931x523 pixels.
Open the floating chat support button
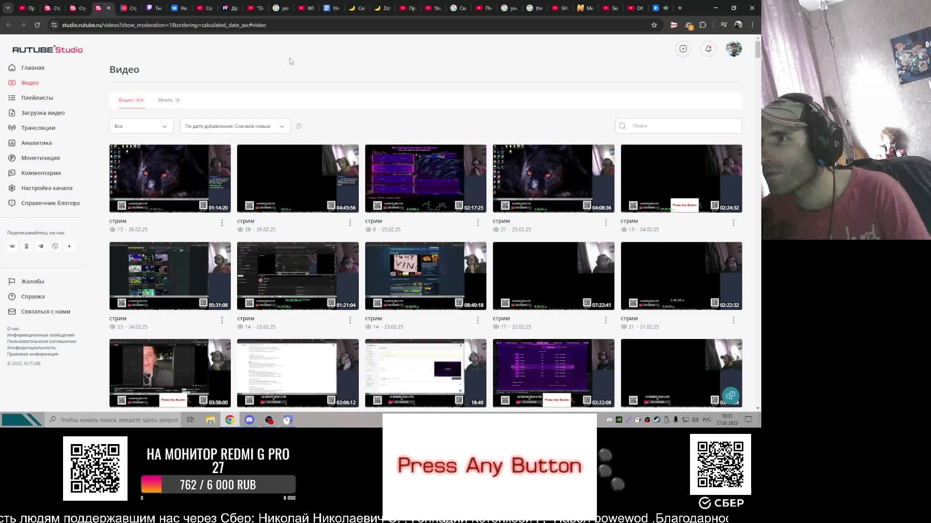(730, 395)
